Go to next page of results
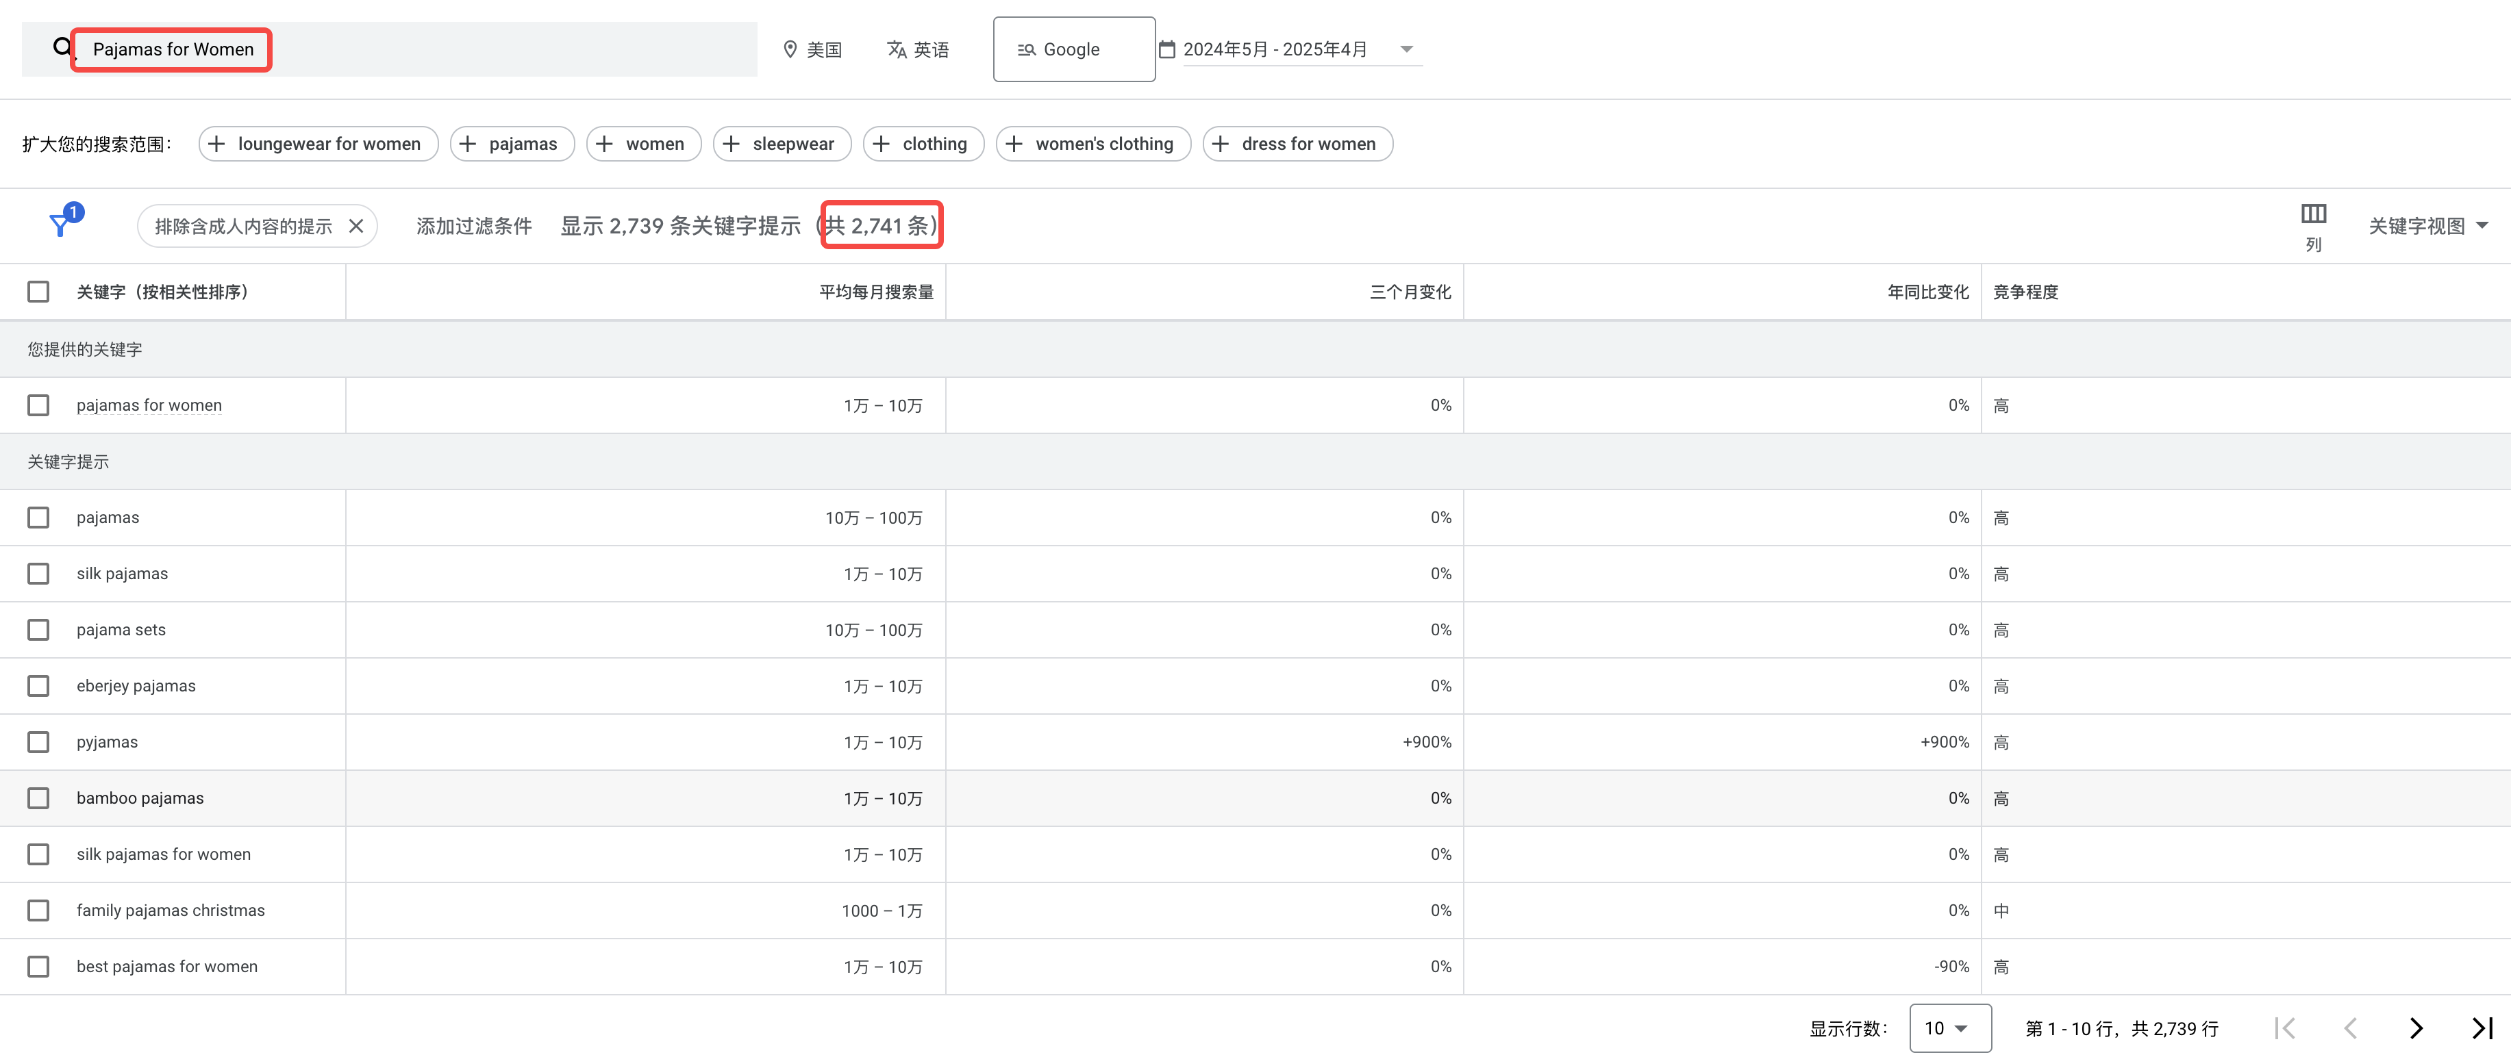The height and width of the screenshot is (1057, 2511). (x=2416, y=1028)
